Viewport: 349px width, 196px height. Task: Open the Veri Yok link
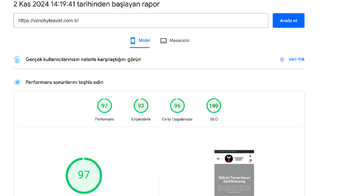(297, 59)
